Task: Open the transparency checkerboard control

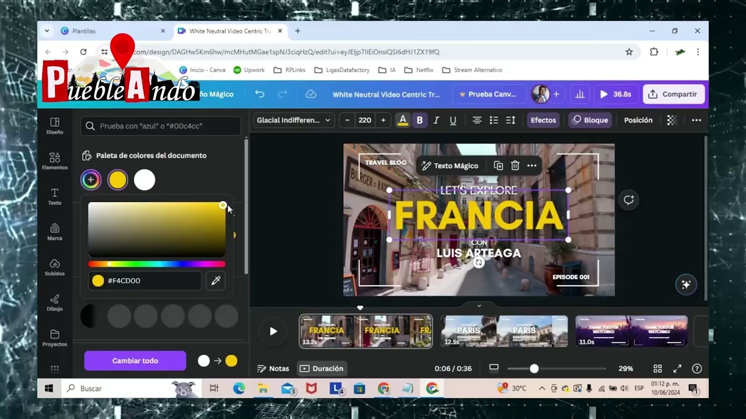Action: click(x=672, y=120)
